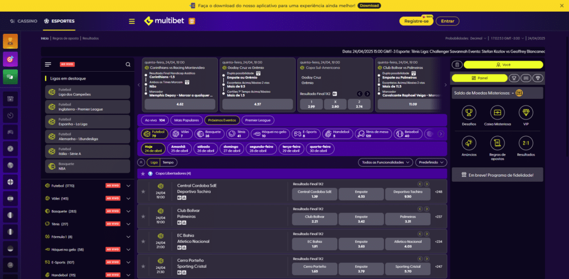Open the Resultados 2:1 icon

click(526, 143)
